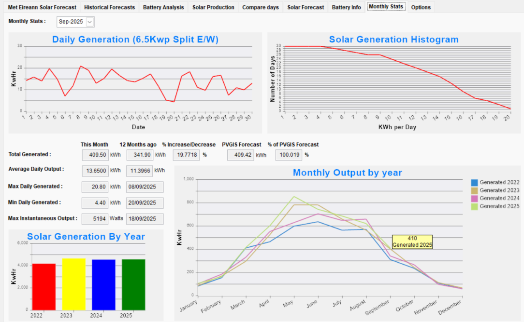Click the 'Daily Generation (6.5Kwp Split E/W)' title
This screenshot has width=524, height=322.
coord(135,40)
